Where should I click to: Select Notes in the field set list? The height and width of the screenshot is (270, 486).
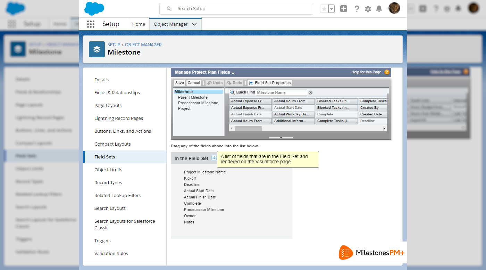(189, 222)
